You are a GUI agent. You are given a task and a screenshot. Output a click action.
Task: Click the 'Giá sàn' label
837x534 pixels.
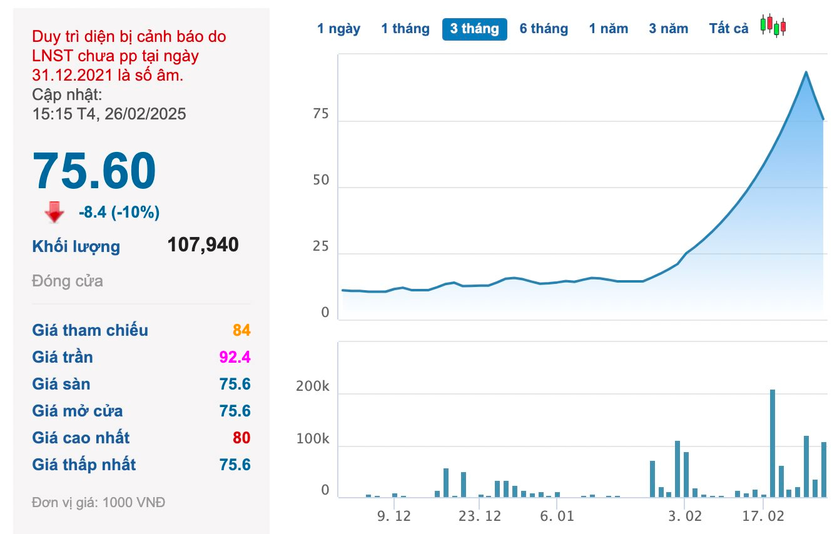61,384
